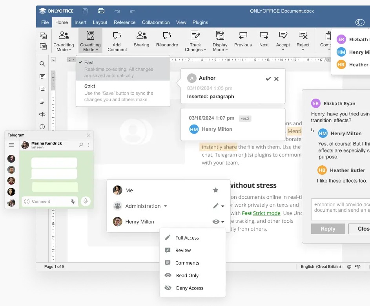Choose Full Access permission

tap(193, 238)
